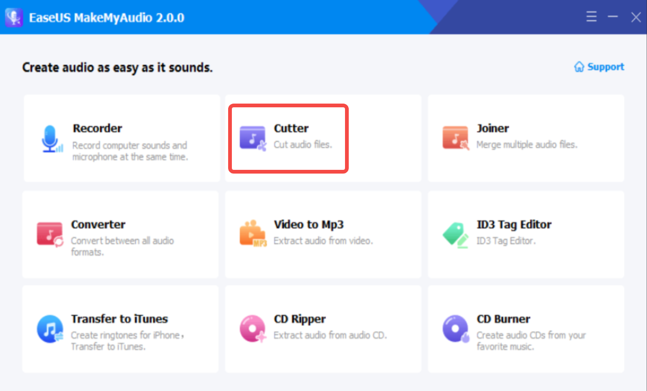
Task: Click the Transfer to iTunes music-note icon
Action: (50, 328)
